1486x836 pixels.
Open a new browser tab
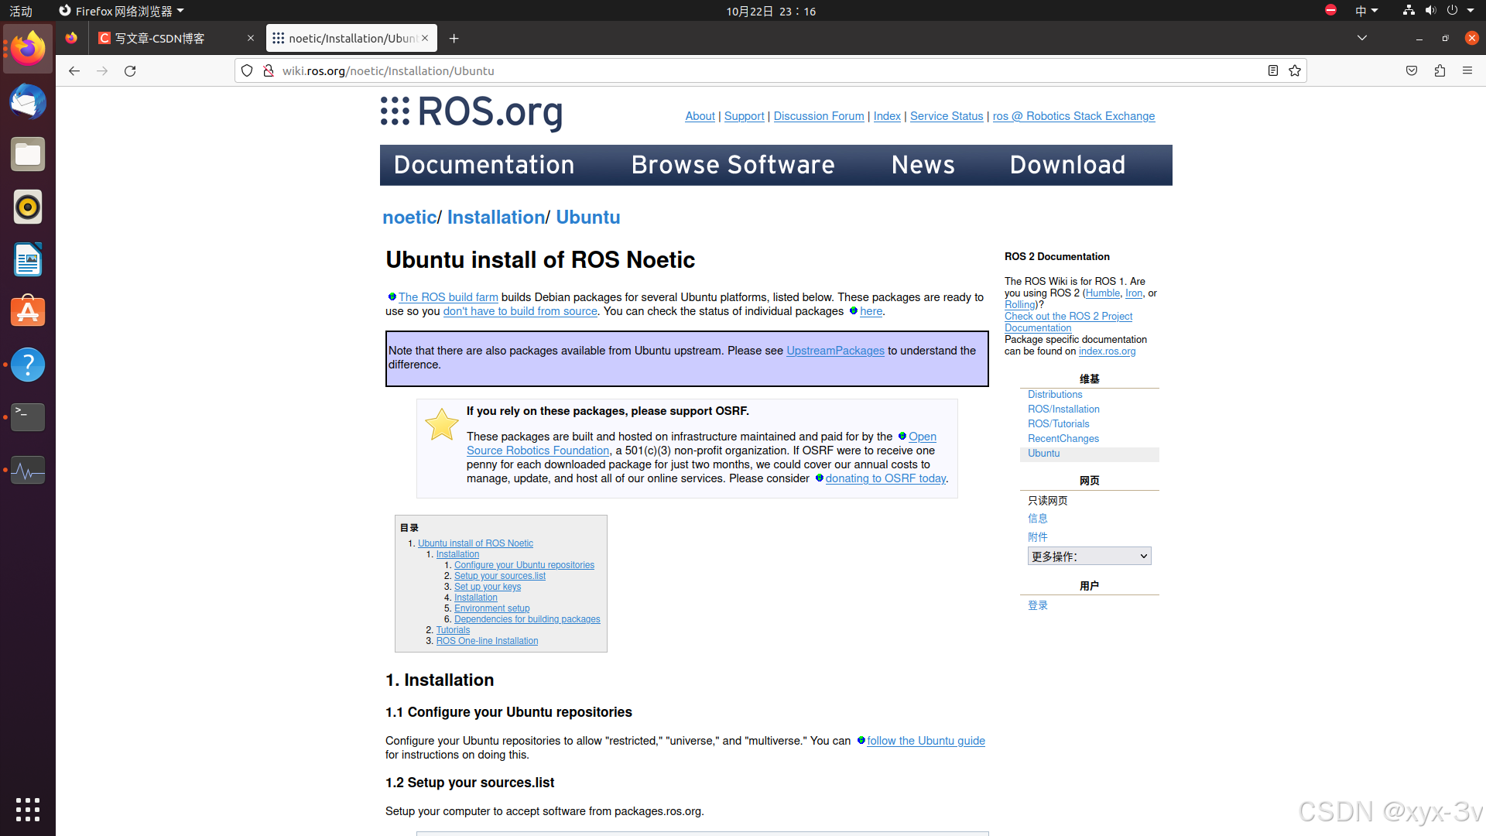coord(454,38)
